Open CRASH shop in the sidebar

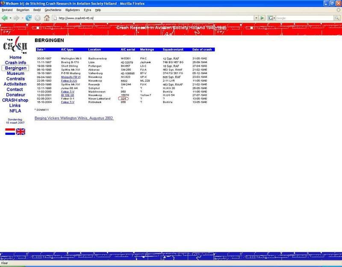pyautogui.click(x=15, y=100)
